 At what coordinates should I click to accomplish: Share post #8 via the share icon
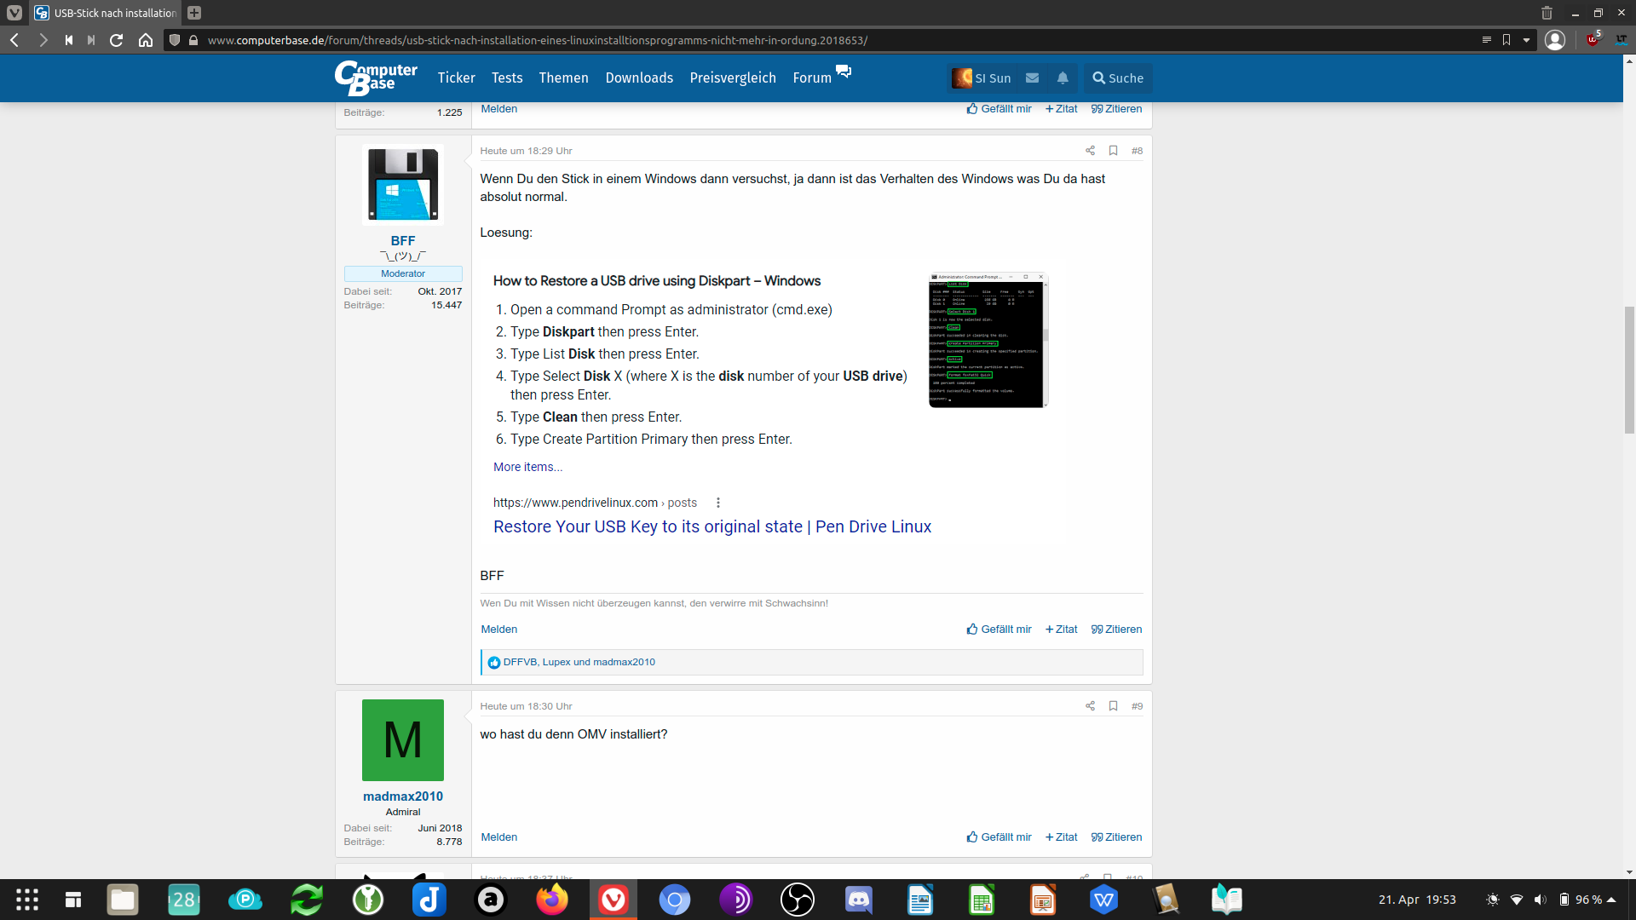click(1089, 150)
